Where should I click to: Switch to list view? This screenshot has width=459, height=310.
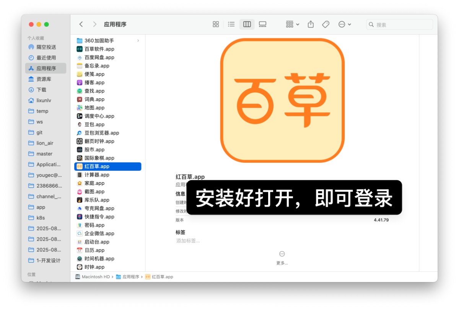(231, 24)
